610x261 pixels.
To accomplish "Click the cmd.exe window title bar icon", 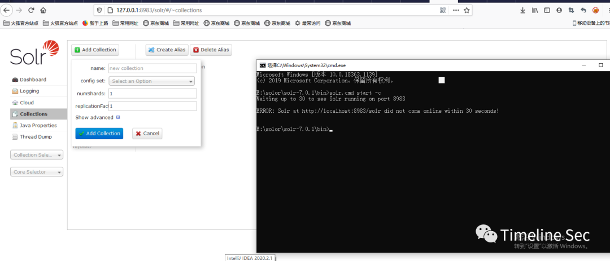I will tap(263, 65).
